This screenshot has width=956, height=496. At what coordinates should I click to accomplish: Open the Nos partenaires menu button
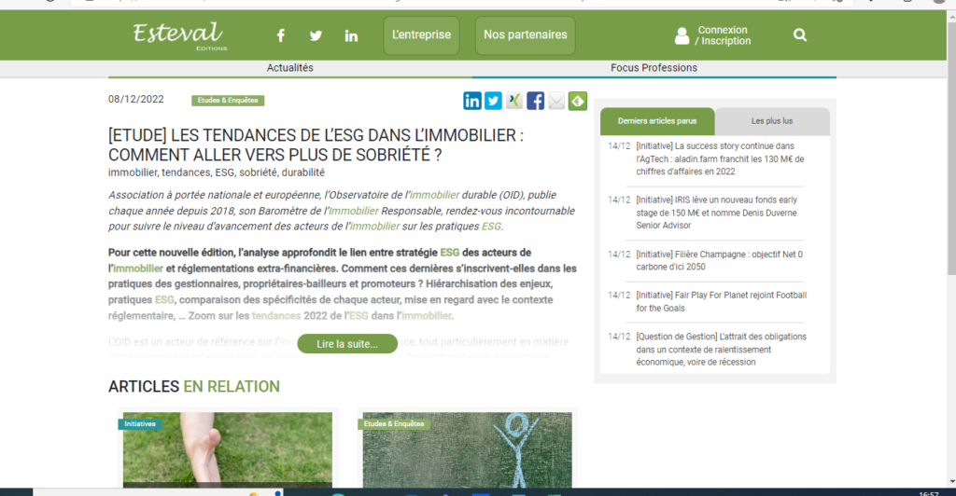point(526,35)
